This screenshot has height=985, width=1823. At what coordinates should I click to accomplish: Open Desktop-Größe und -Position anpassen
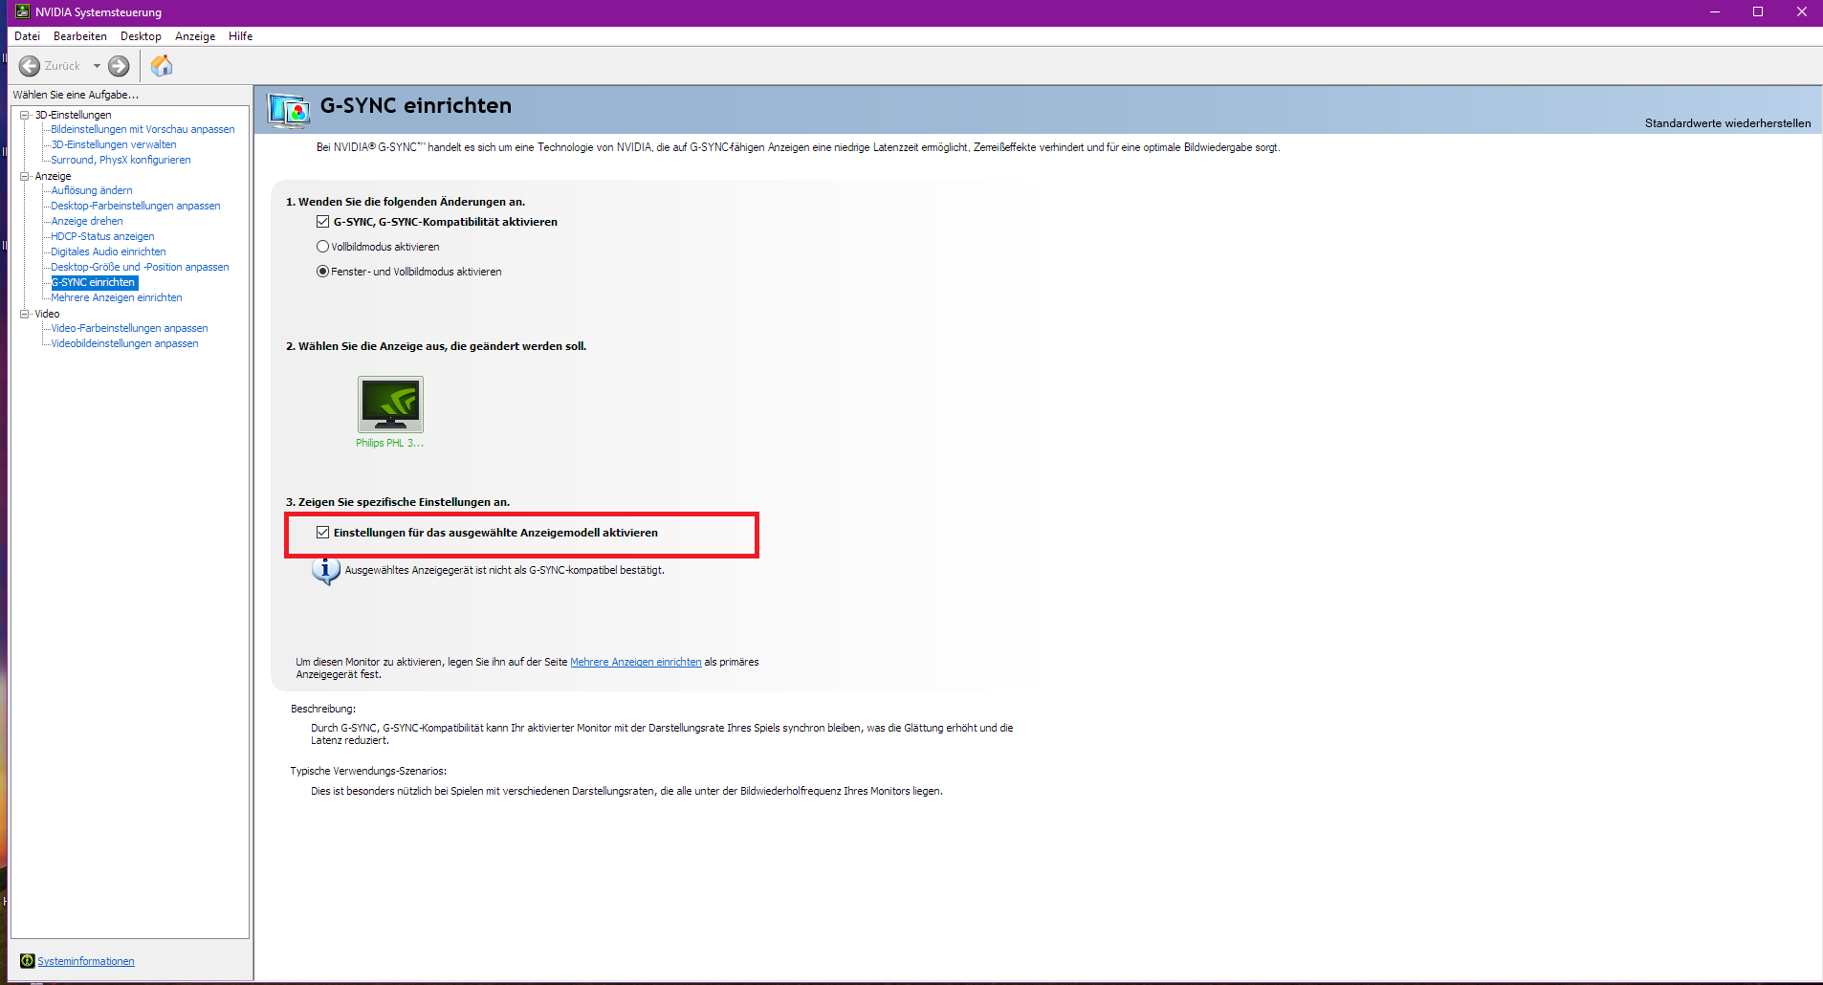pyautogui.click(x=140, y=267)
